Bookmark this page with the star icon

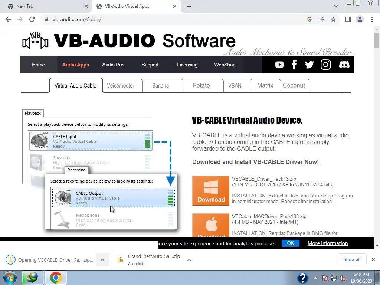pos(333,19)
